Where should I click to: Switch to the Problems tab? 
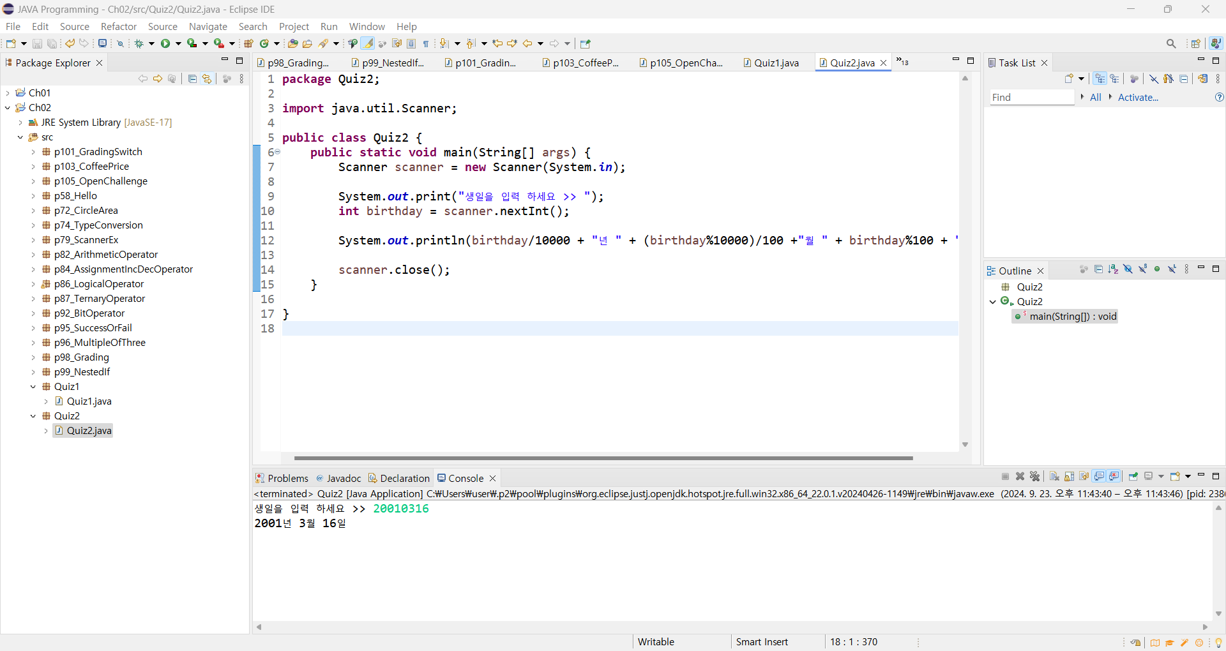pyautogui.click(x=282, y=478)
